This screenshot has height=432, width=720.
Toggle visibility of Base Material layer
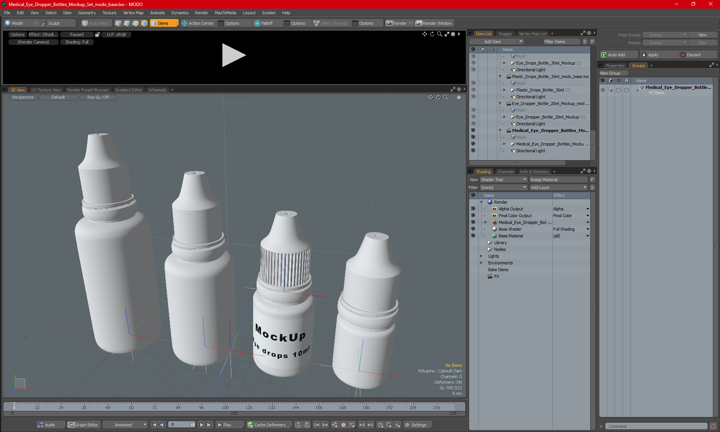pyautogui.click(x=473, y=236)
